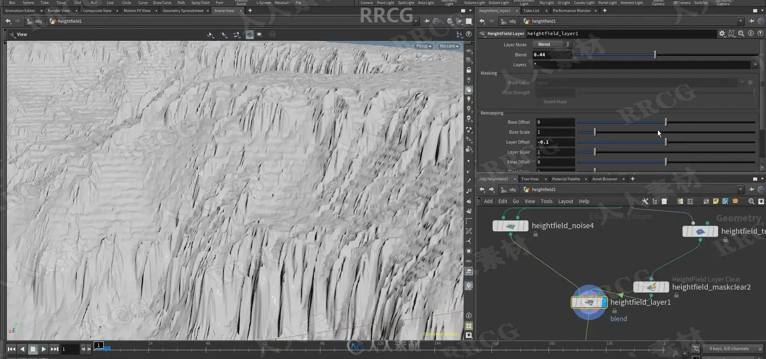Viewport: 766px width, 359px height.
Task: Click the parameter gear settings icon
Action: click(722, 34)
